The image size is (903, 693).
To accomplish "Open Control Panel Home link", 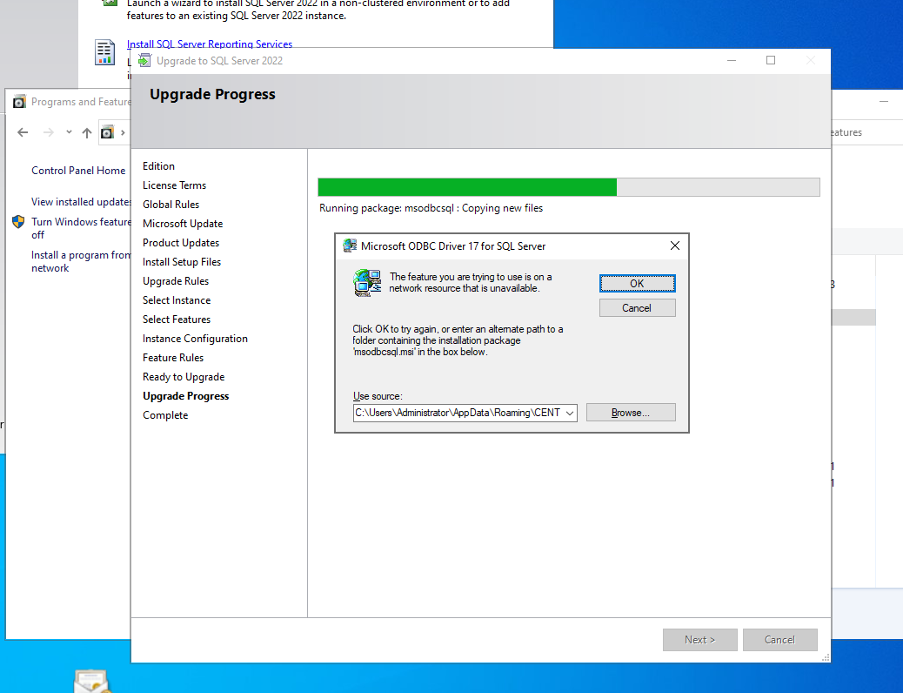I will [x=78, y=170].
